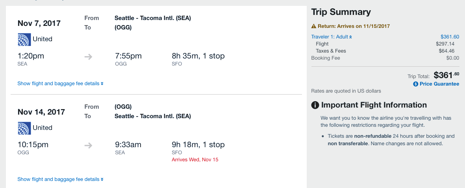Image resolution: width=465 pixels, height=188 pixels.
Task: Click the Trip Total $361.60 price
Action: [x=446, y=75]
